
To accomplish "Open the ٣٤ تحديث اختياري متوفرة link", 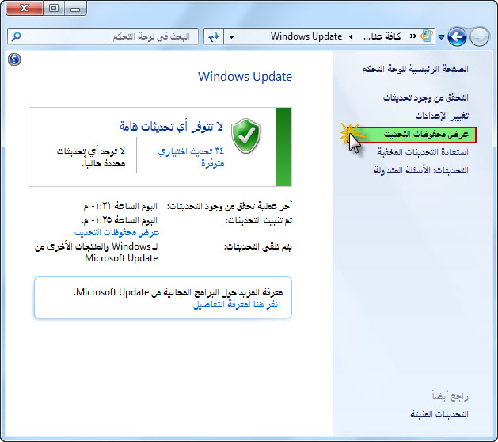I will pyautogui.click(x=191, y=158).
